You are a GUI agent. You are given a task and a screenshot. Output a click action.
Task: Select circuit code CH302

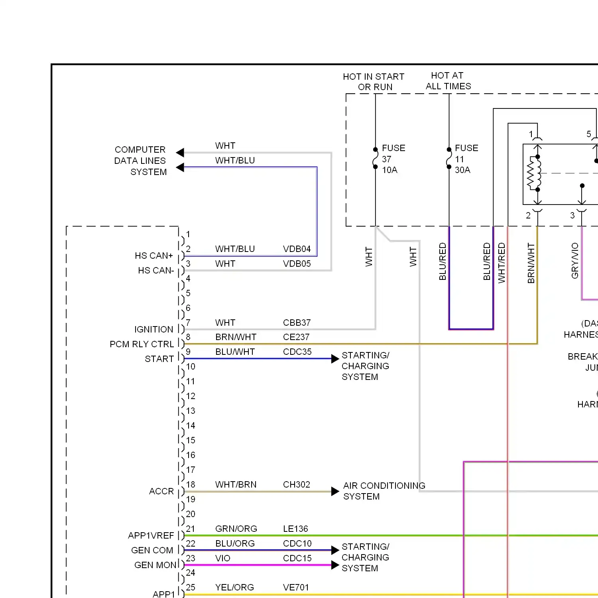(296, 485)
